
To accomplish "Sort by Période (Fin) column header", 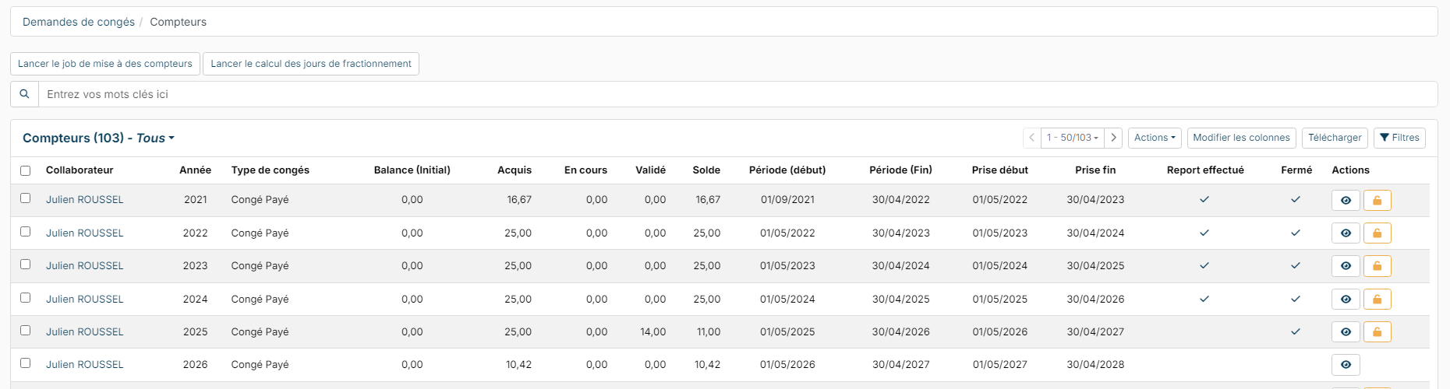I will 901,170.
